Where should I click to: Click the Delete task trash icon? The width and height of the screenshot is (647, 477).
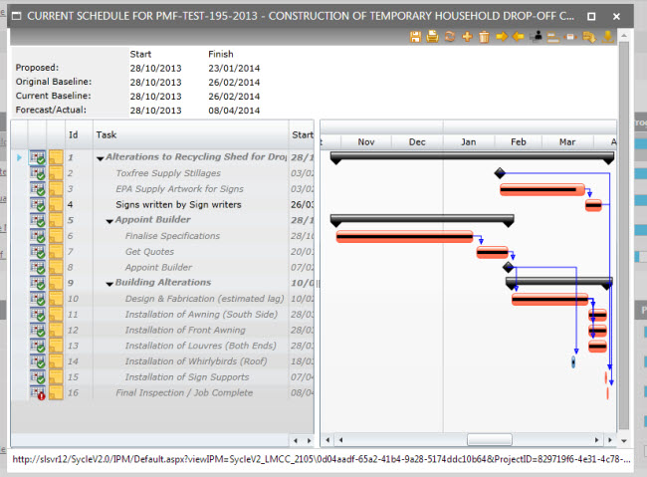click(x=484, y=37)
